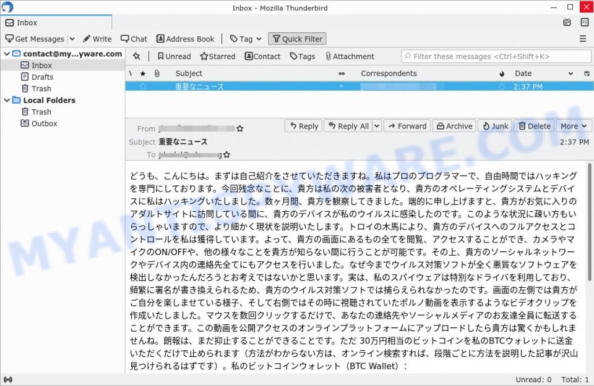Click the Inbox tab

(56, 23)
